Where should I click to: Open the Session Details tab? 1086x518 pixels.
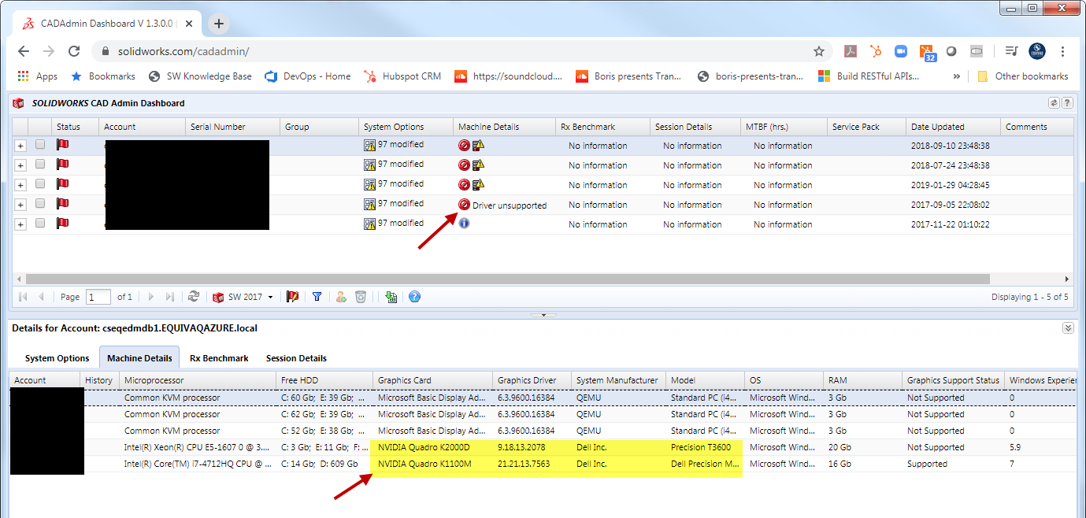296,358
